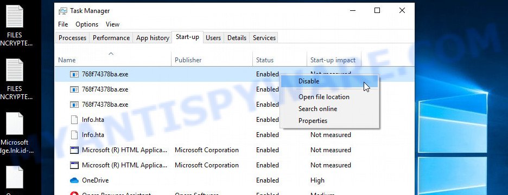Viewport: 508px width, 195px height.
Task: Choose Search online in context menu
Action: click(330, 109)
